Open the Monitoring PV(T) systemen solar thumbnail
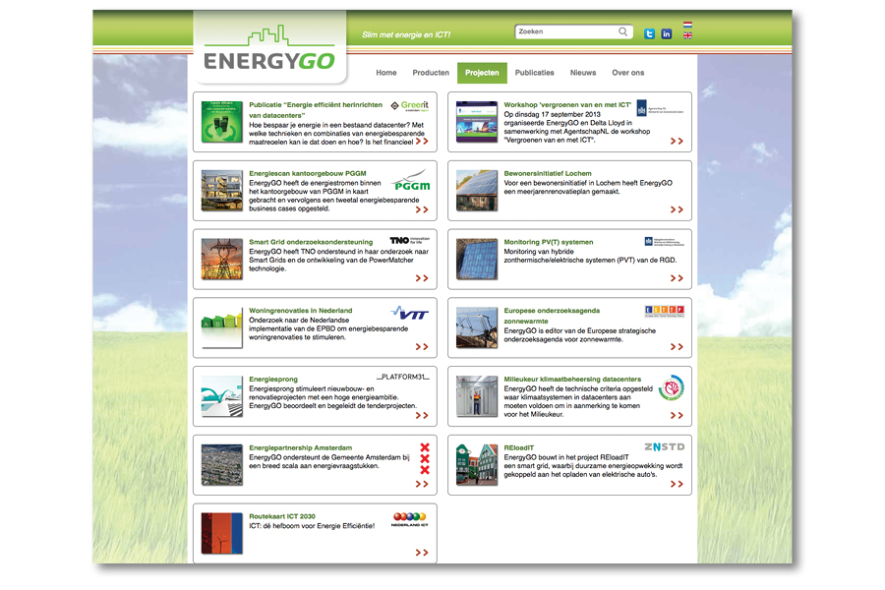 pos(477,260)
